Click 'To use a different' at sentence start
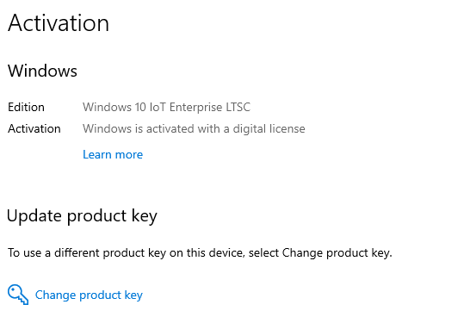This screenshot has width=464, height=317. [x=53, y=253]
